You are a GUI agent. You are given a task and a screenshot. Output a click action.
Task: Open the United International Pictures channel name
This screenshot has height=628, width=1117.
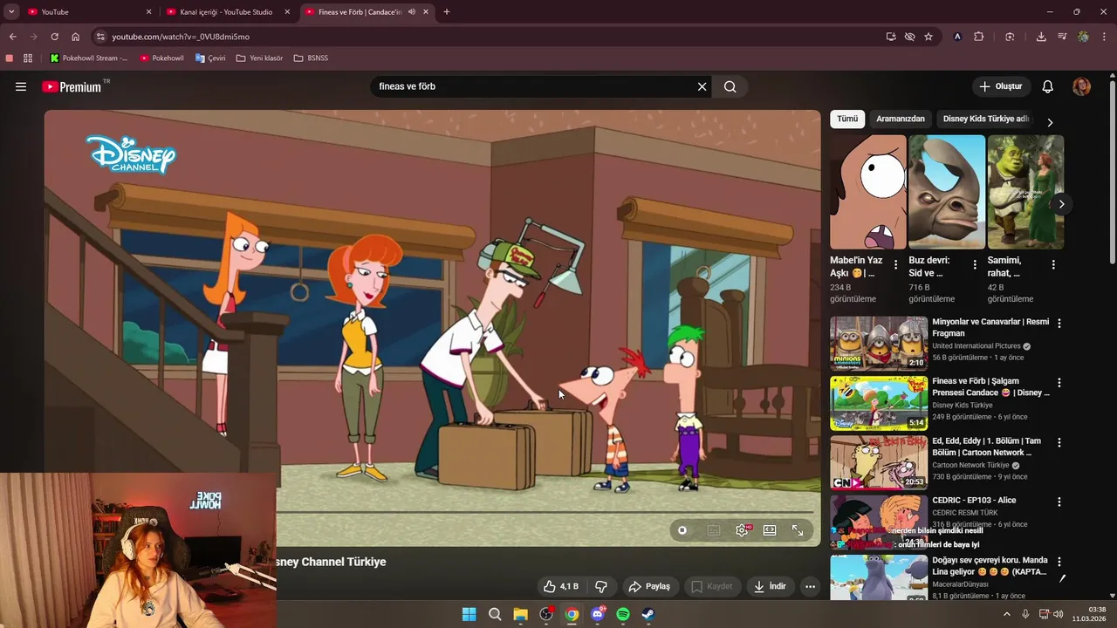(977, 346)
